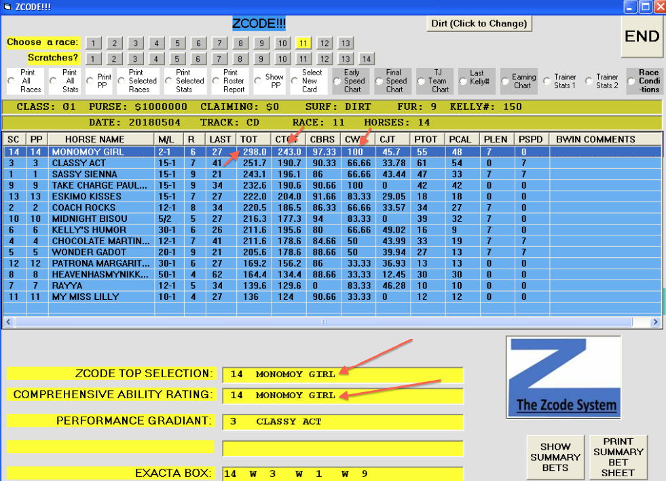Click the END button
This screenshot has width=666, height=481.
click(642, 37)
